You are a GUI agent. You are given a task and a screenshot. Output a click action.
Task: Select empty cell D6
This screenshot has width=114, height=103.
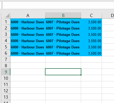click(108, 53)
